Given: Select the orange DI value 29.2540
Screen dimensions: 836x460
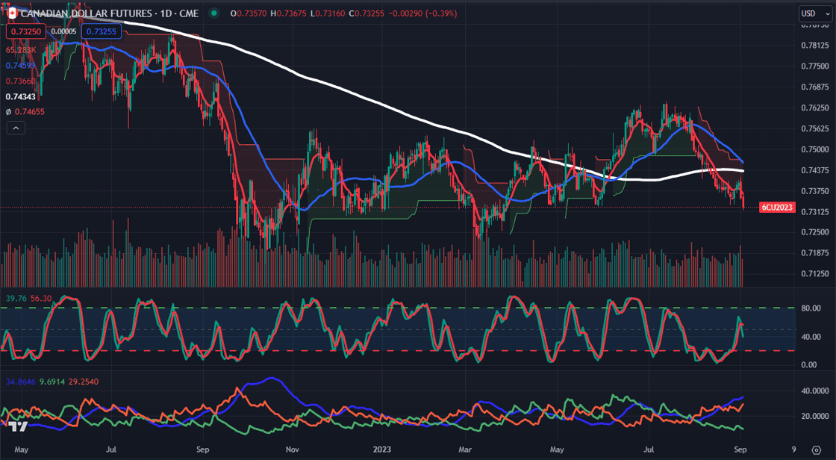Looking at the screenshot, I should coord(85,382).
